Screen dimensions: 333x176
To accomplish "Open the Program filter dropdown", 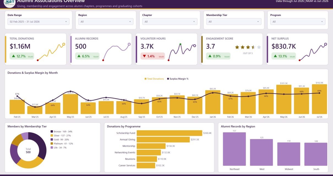I will [298, 22].
